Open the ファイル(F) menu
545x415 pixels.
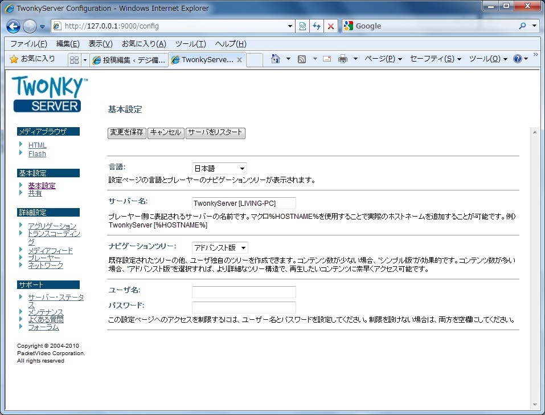tap(28, 44)
